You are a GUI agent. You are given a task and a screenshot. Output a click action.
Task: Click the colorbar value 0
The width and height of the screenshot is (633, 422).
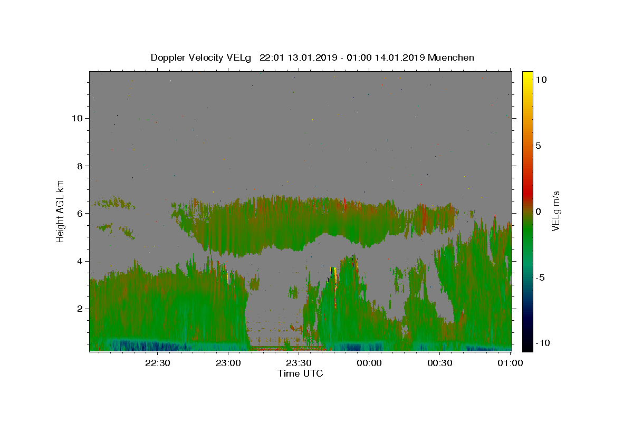pyautogui.click(x=538, y=212)
